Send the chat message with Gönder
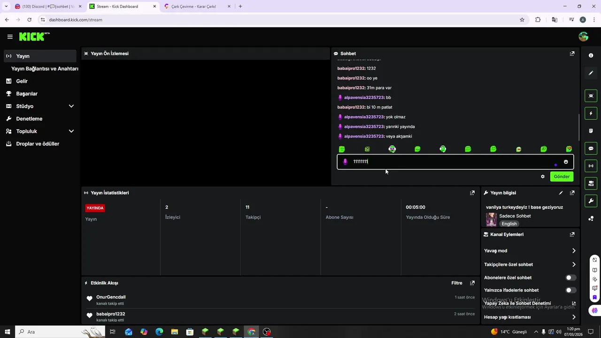Image resolution: width=601 pixels, height=338 pixels. click(x=562, y=177)
